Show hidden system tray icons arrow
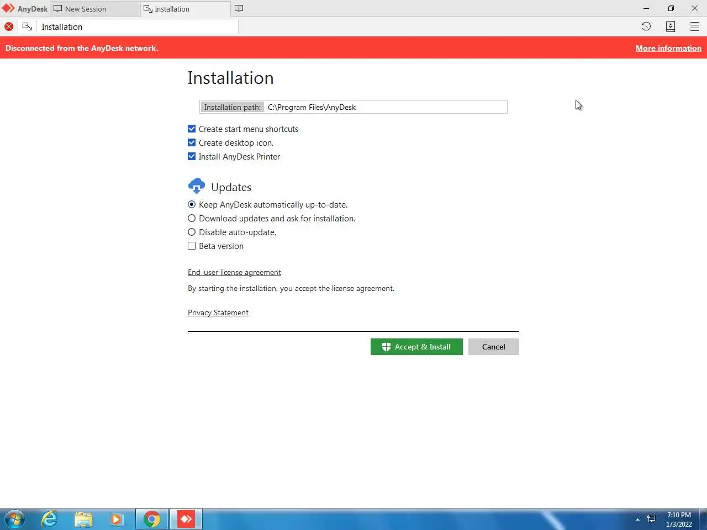707x530 pixels. point(637,520)
